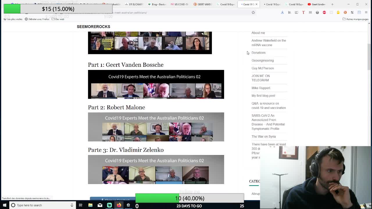372x209 pixels.
Task: Open Firefox downloads panel arrow icon
Action: click(x=282, y=12)
